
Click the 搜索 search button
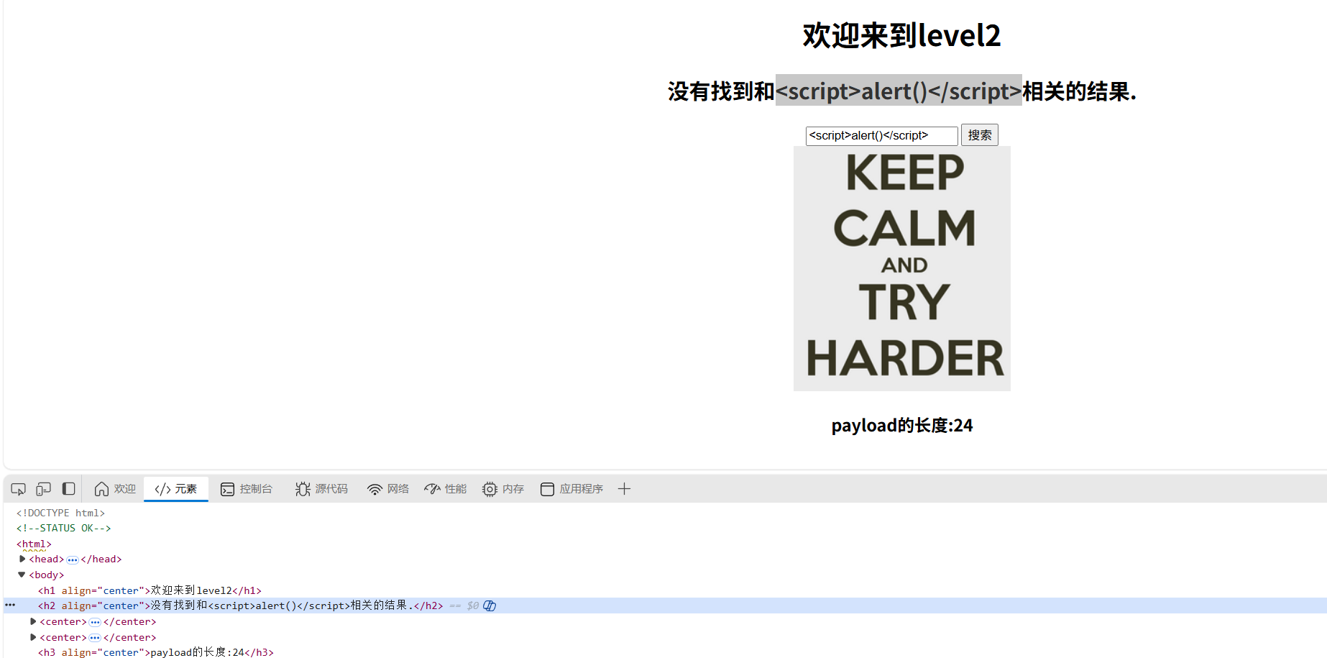(x=980, y=135)
